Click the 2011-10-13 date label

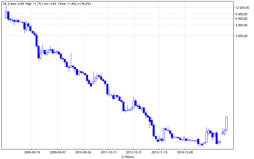tap(108, 152)
